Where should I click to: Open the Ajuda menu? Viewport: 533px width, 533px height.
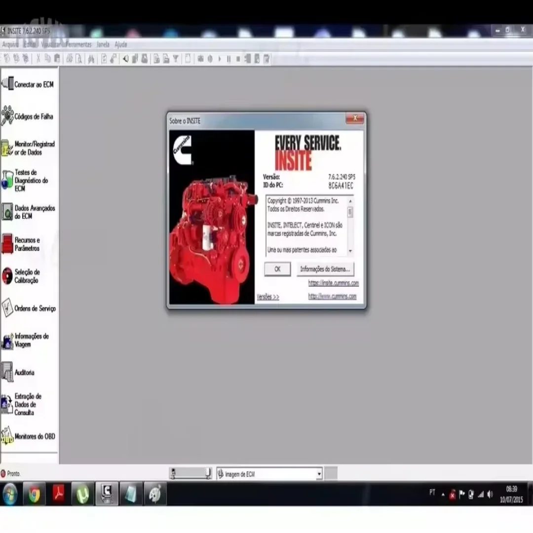[120, 44]
